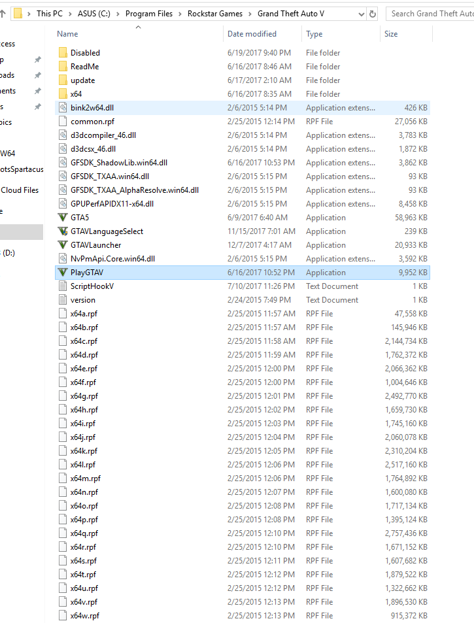The image size is (474, 623).
Task: Click the x64w.rpf file icon
Action: pos(62,615)
